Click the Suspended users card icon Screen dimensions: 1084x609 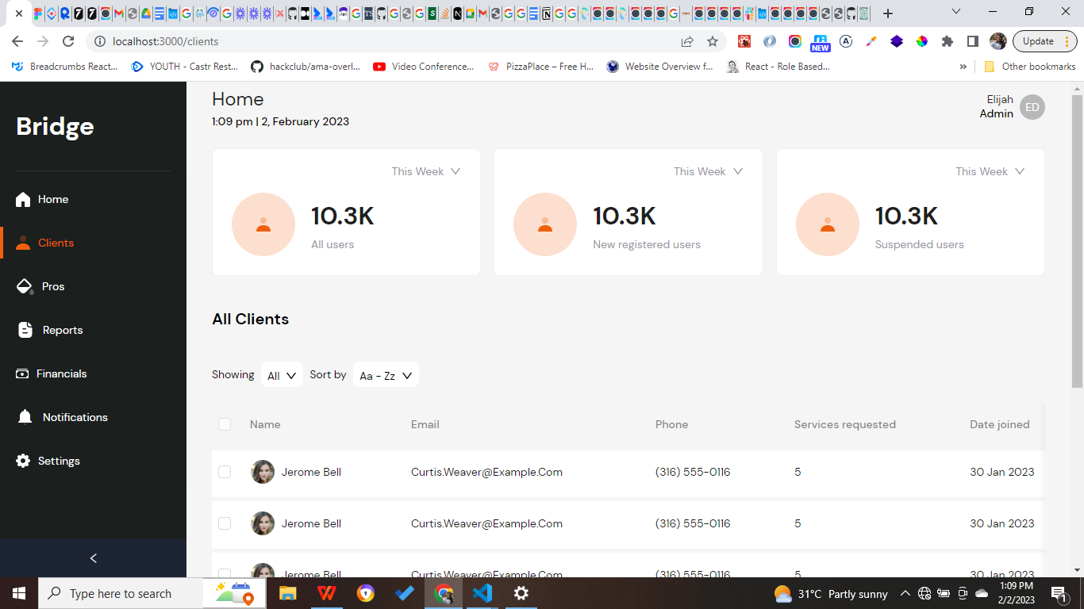[x=828, y=224]
